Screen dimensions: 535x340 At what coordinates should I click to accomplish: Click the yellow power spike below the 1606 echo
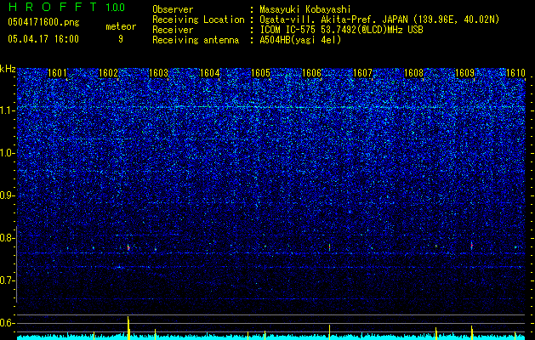click(330, 332)
